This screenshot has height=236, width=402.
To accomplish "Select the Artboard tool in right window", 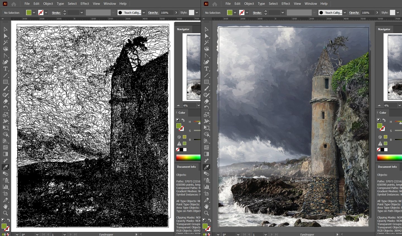I will coord(206,193).
